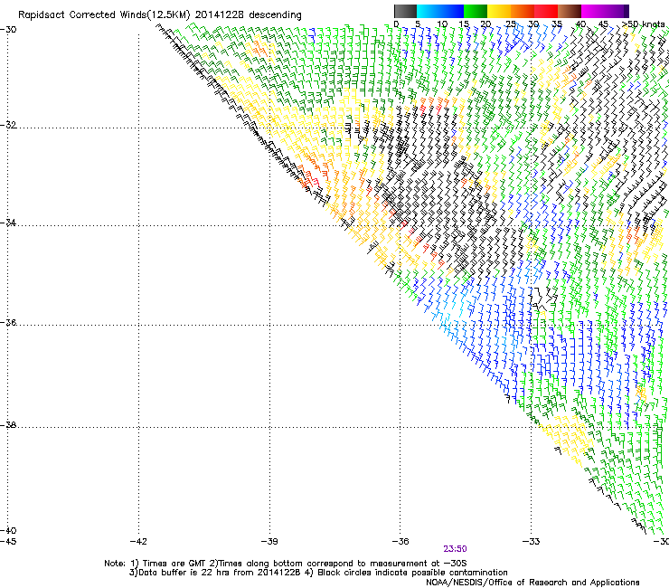Click the legend scale value '45'
The width and height of the screenshot is (669, 588).
603,24
